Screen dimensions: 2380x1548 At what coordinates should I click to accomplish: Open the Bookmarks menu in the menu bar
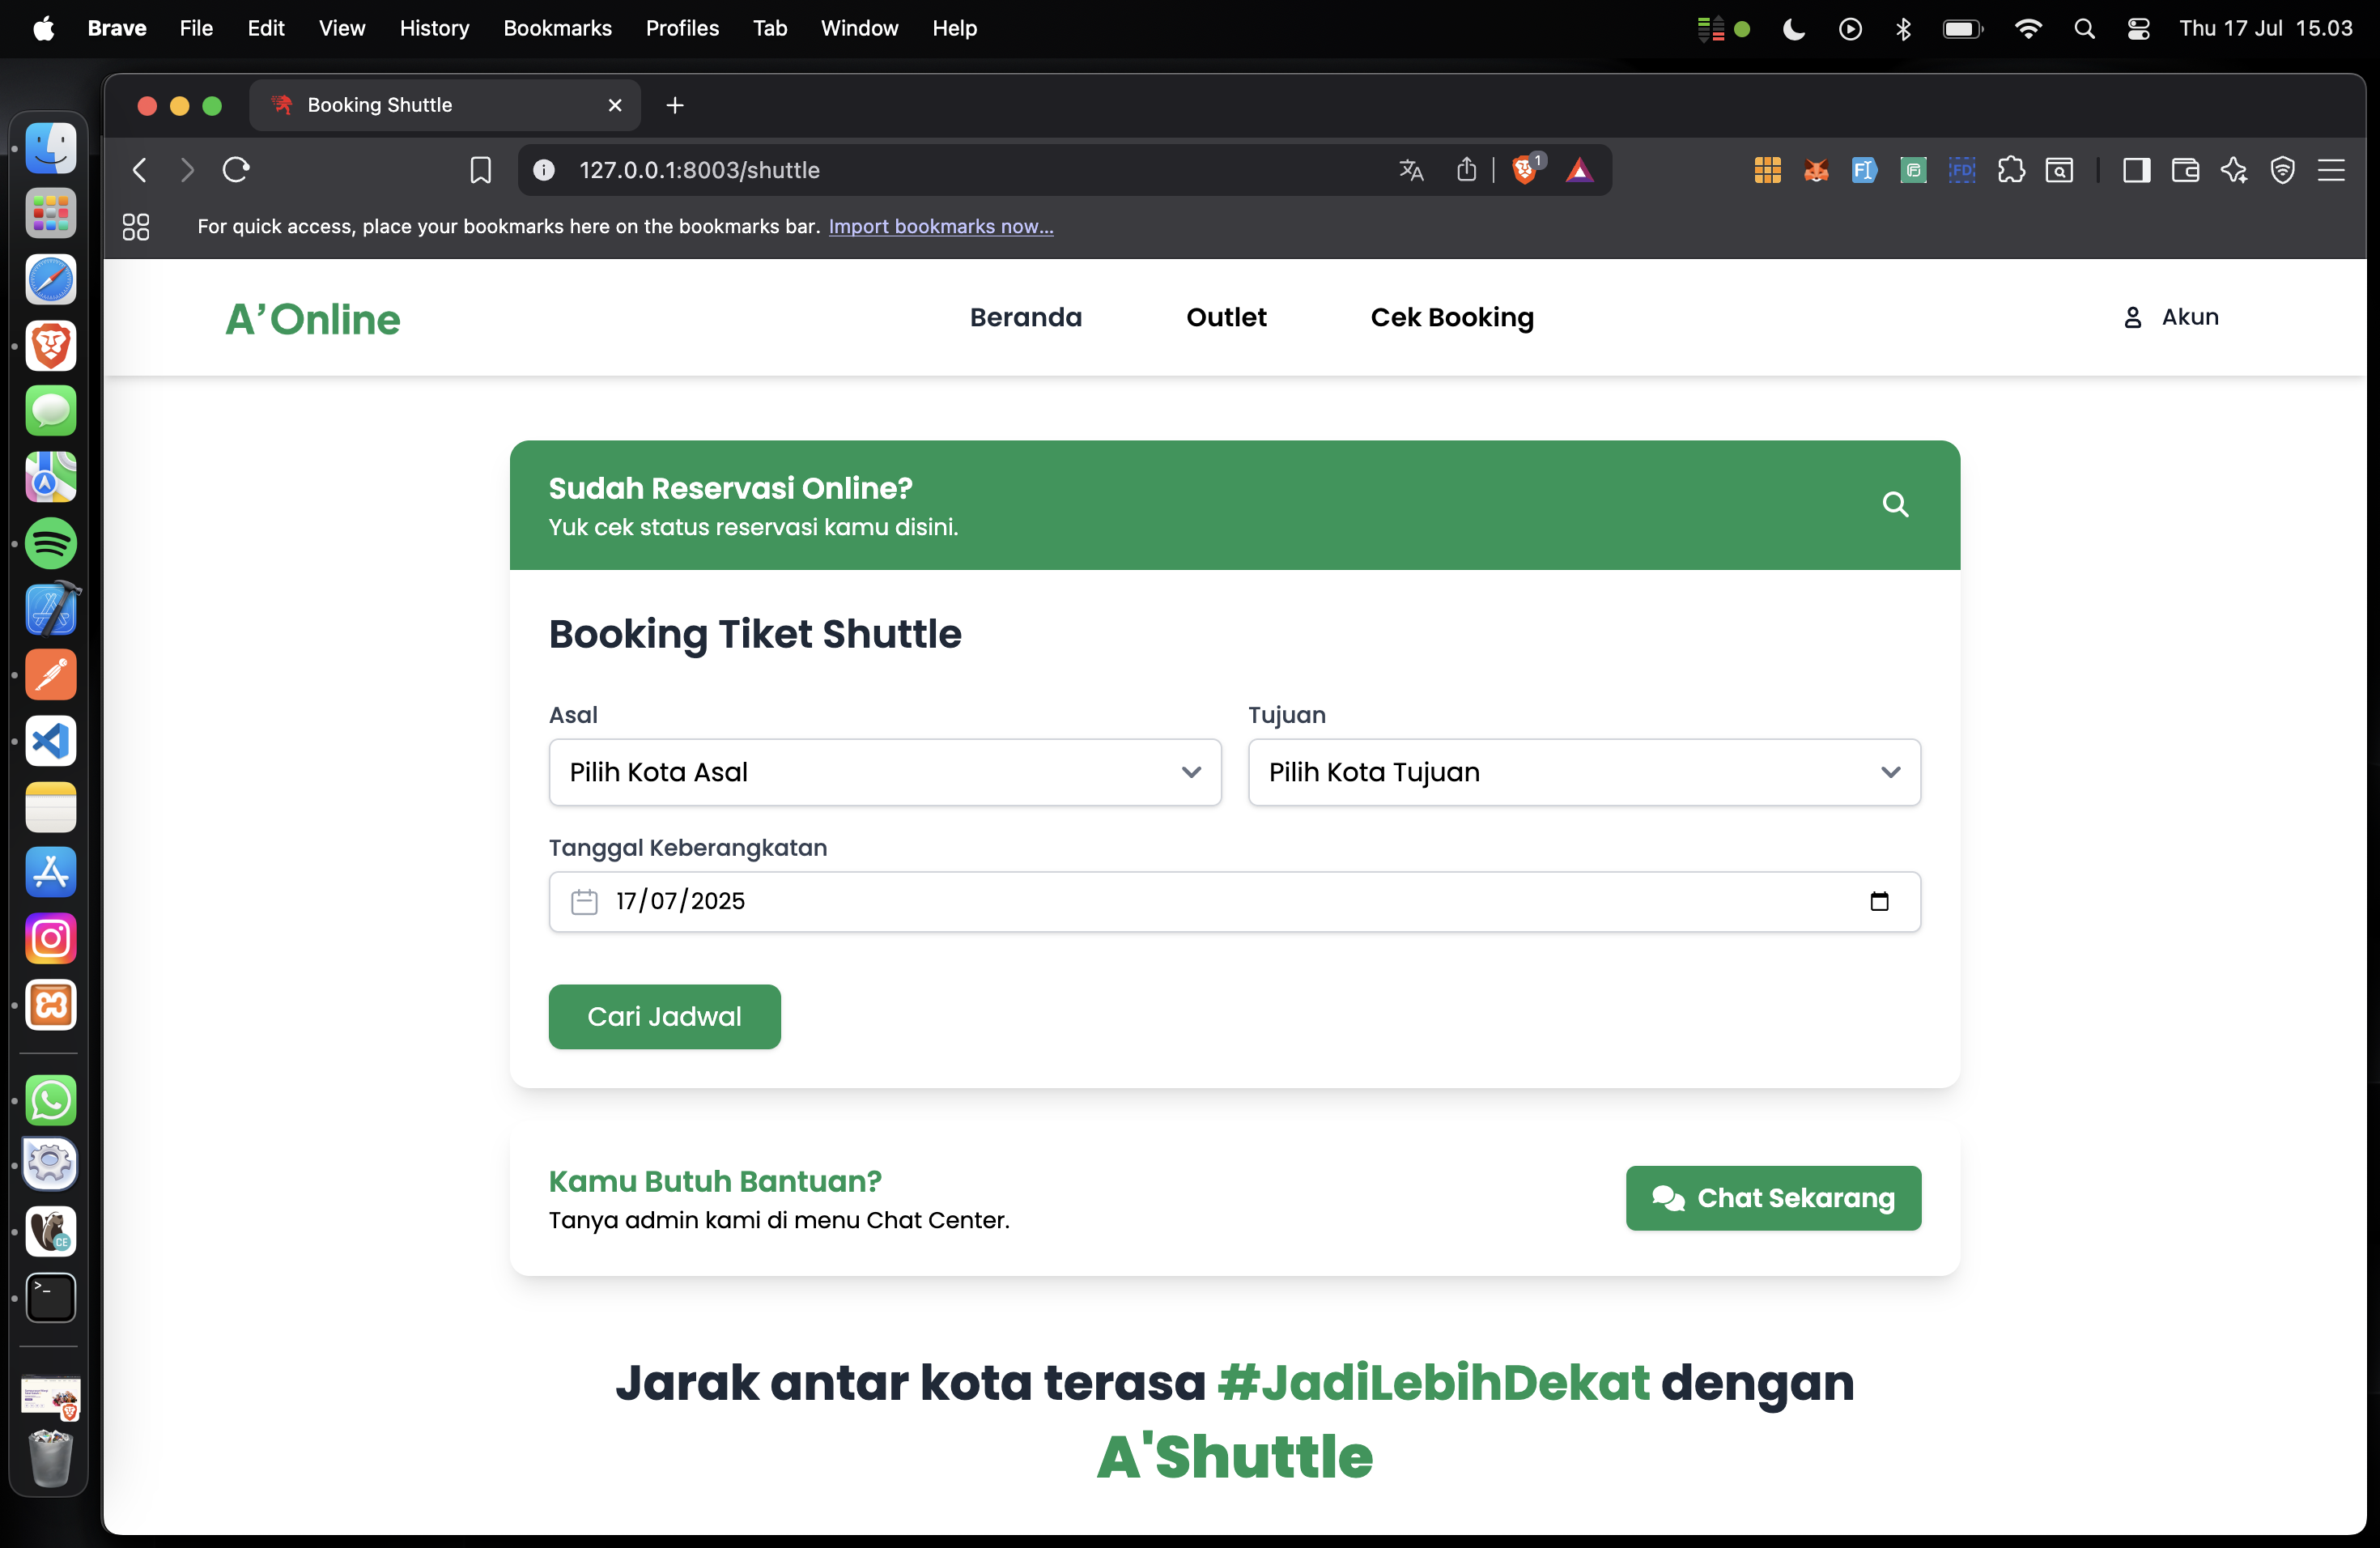(557, 28)
